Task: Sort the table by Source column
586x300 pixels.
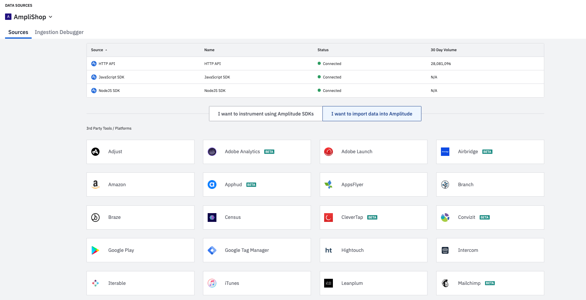Action: [99, 50]
